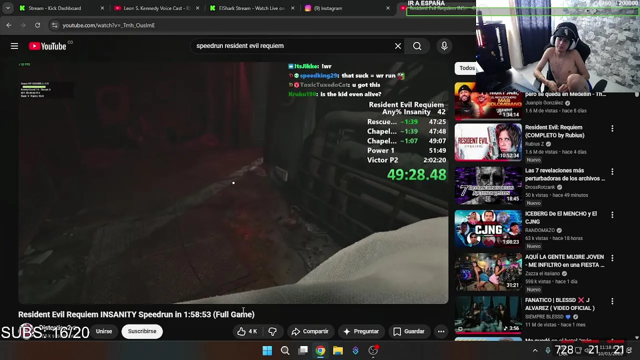Image resolution: width=640 pixels, height=360 pixels.
Task: Open Resident Evil Requiem COMPLETO thumbnail
Action: pos(488,142)
